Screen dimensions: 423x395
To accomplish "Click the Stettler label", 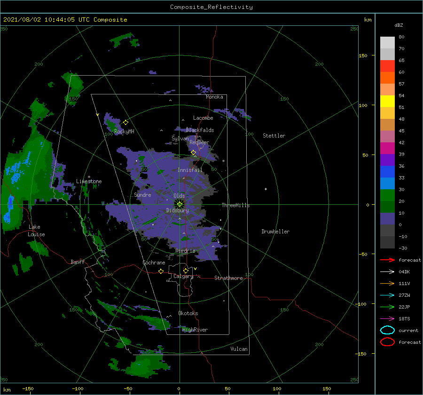I will (x=274, y=136).
